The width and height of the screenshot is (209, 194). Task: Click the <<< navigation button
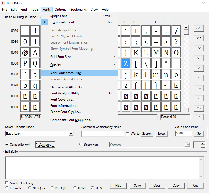click(199, 28)
